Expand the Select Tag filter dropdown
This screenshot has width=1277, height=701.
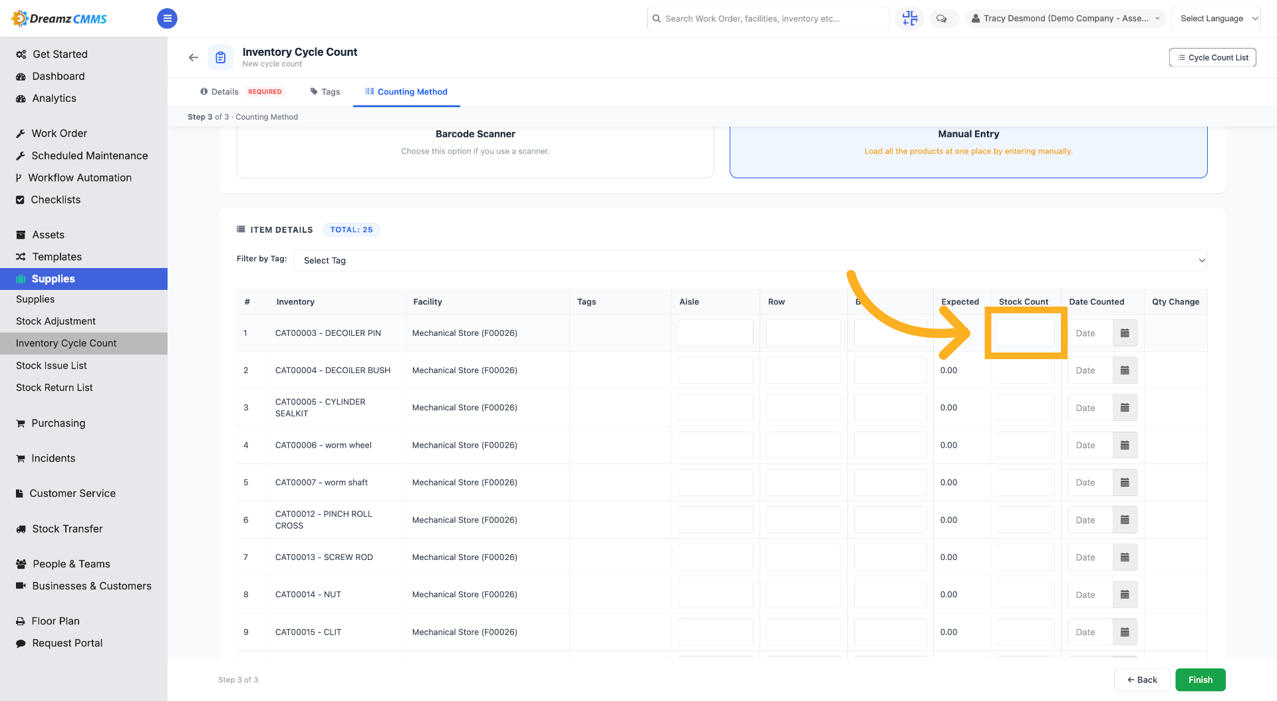pos(750,260)
